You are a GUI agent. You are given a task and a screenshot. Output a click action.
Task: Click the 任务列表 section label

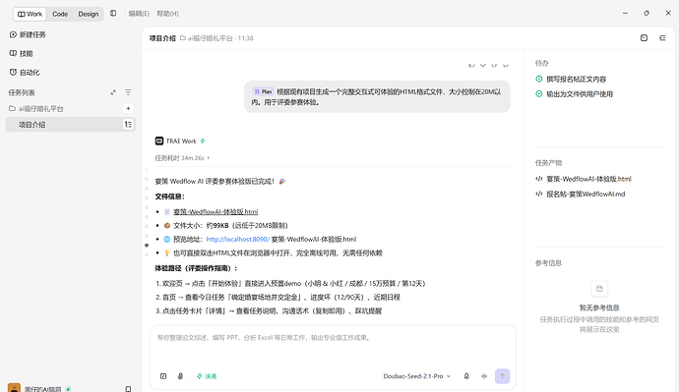tap(22, 92)
